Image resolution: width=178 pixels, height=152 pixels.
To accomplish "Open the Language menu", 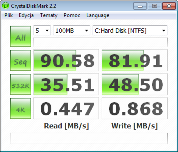I will click(x=98, y=15).
